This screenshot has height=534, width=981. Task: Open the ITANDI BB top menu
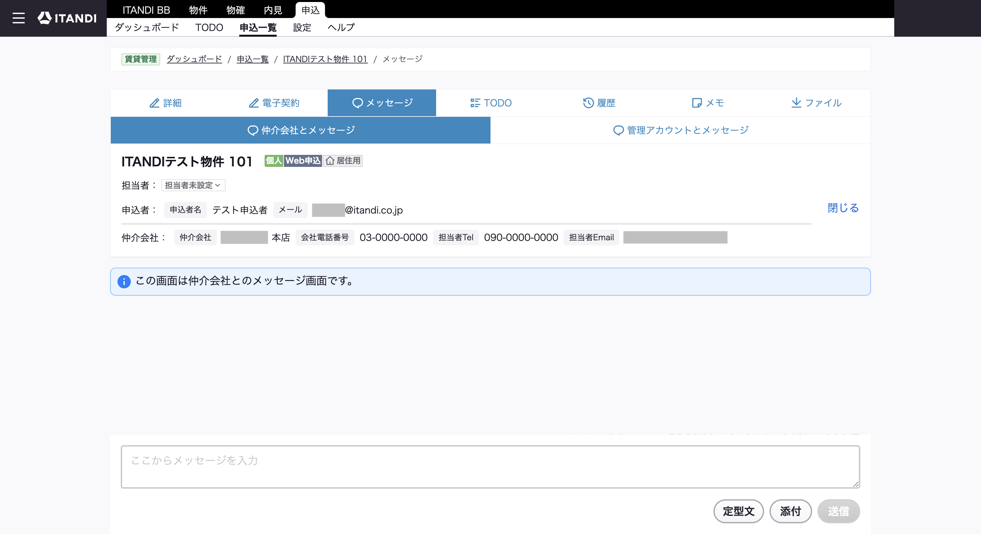(146, 10)
